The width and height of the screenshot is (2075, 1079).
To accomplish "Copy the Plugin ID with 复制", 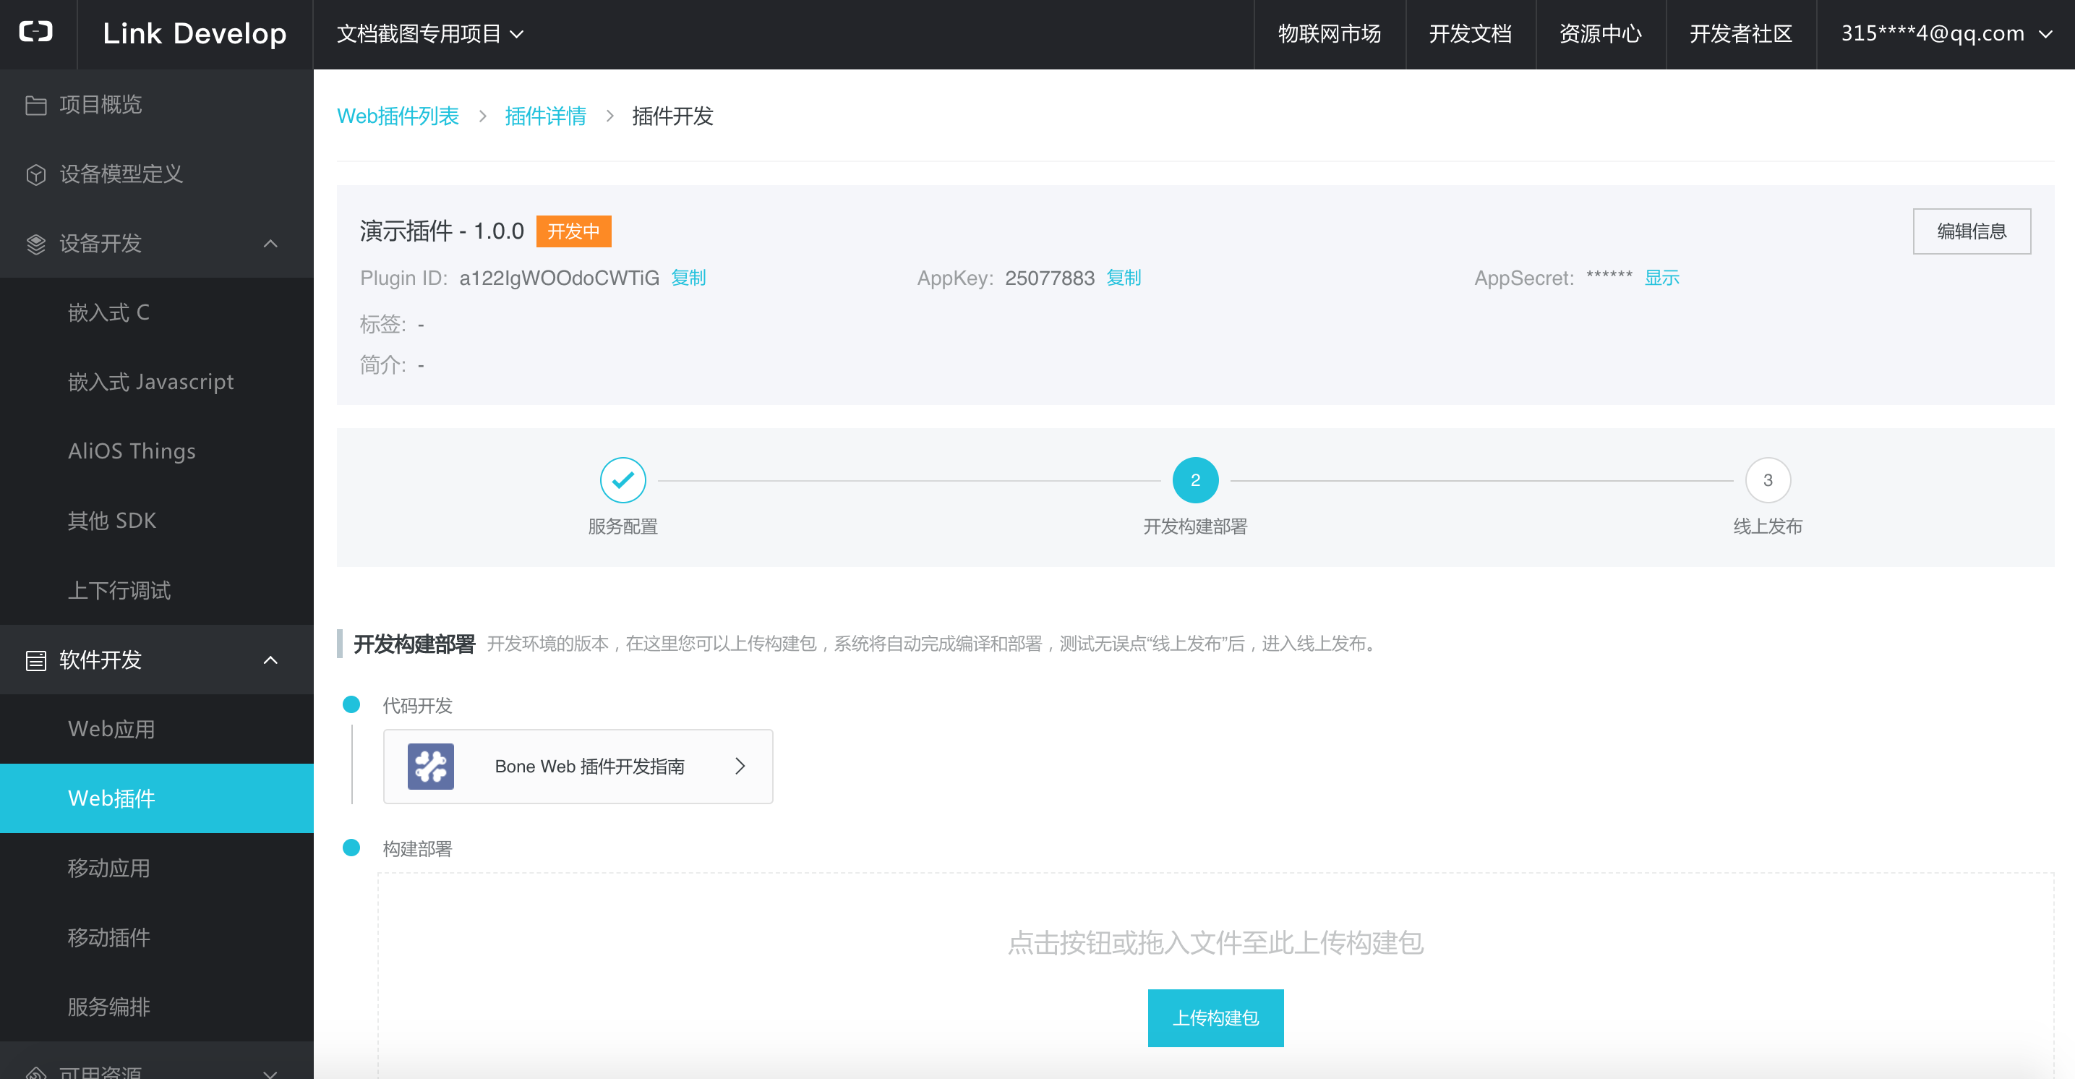I will 689,278.
